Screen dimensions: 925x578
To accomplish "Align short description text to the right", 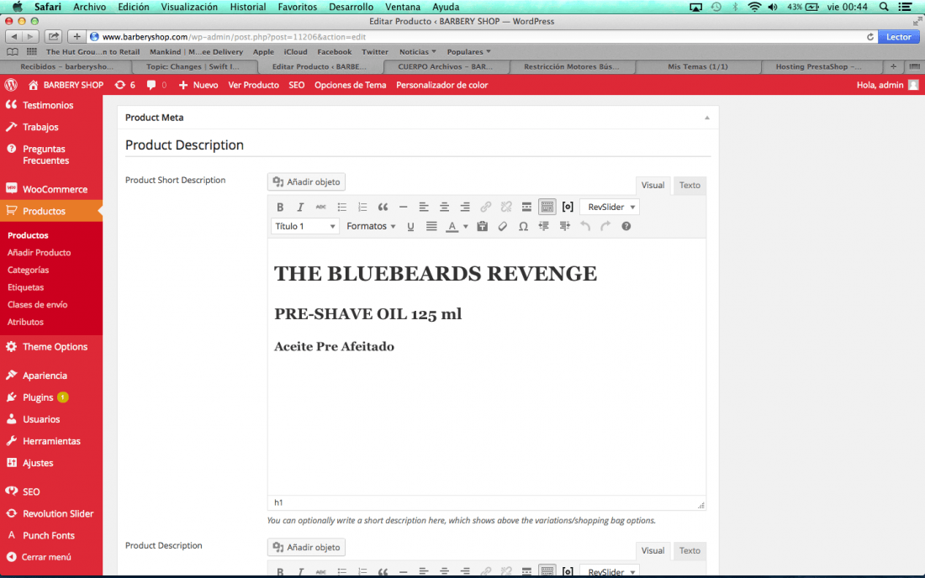I will (x=465, y=207).
